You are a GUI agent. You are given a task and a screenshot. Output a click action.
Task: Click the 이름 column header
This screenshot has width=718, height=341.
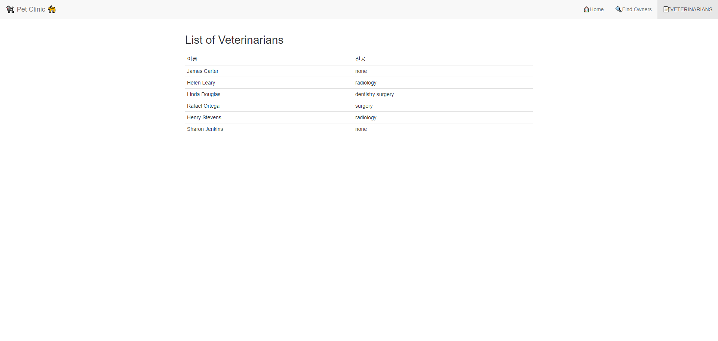[x=193, y=59]
